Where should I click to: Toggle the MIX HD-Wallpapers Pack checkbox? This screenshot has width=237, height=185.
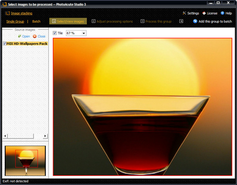(x=4, y=43)
